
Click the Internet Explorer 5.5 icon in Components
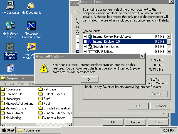tap(90, 42)
